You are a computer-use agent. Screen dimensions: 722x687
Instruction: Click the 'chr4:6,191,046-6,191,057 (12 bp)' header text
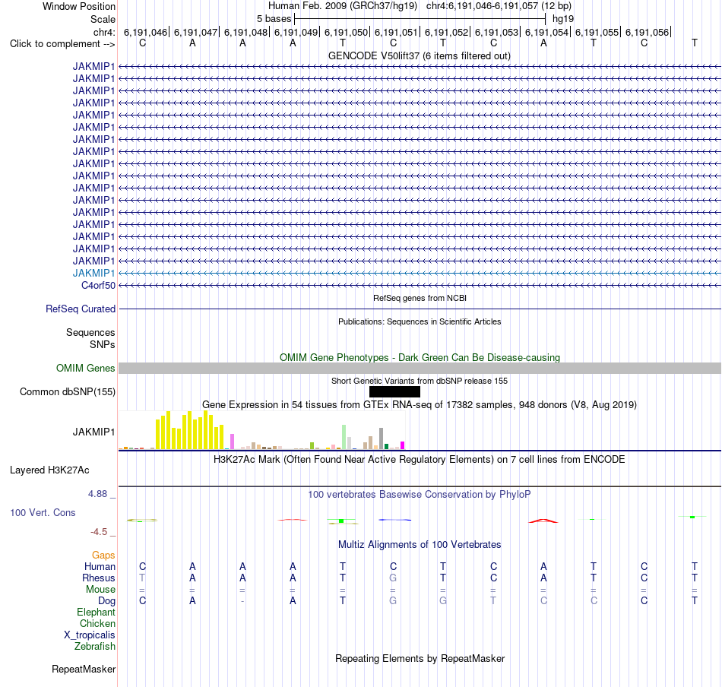499,6
